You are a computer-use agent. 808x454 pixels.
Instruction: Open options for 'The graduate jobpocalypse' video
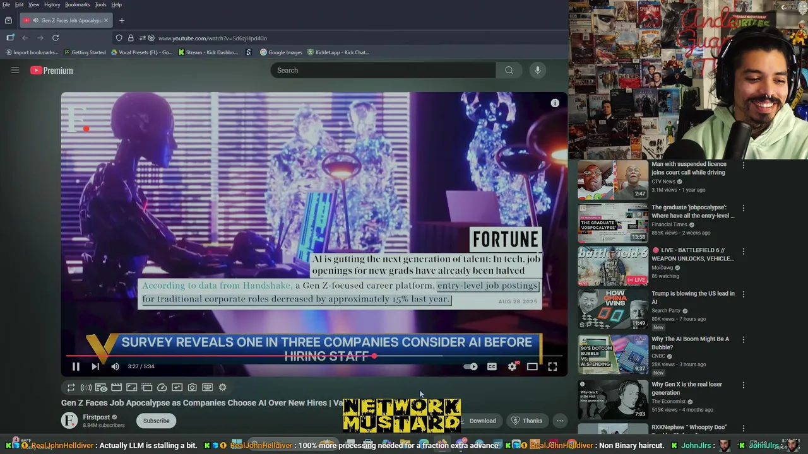[x=744, y=208]
